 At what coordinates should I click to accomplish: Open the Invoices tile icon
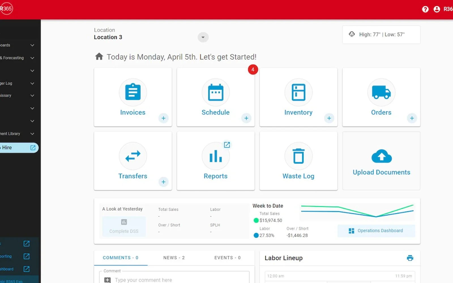point(133,92)
